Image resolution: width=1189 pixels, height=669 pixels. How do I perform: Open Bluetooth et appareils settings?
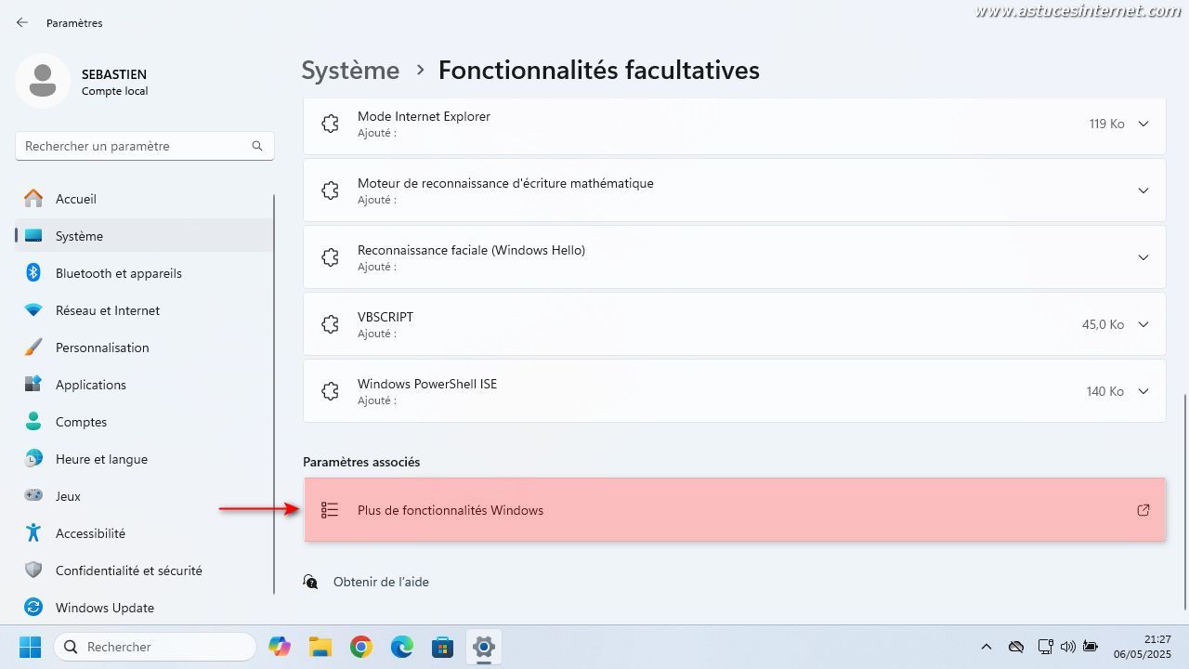coord(144,273)
